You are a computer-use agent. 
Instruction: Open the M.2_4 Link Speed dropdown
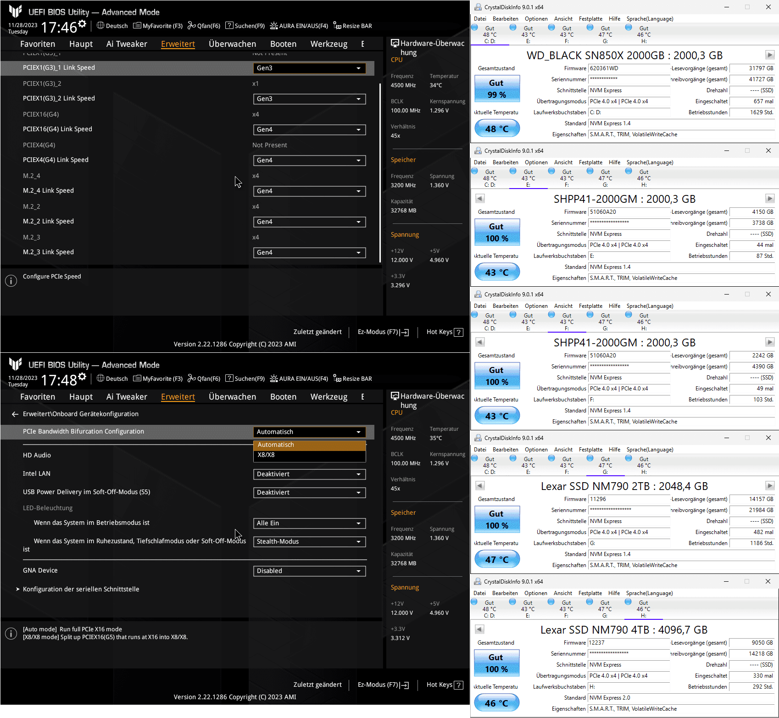[310, 191]
